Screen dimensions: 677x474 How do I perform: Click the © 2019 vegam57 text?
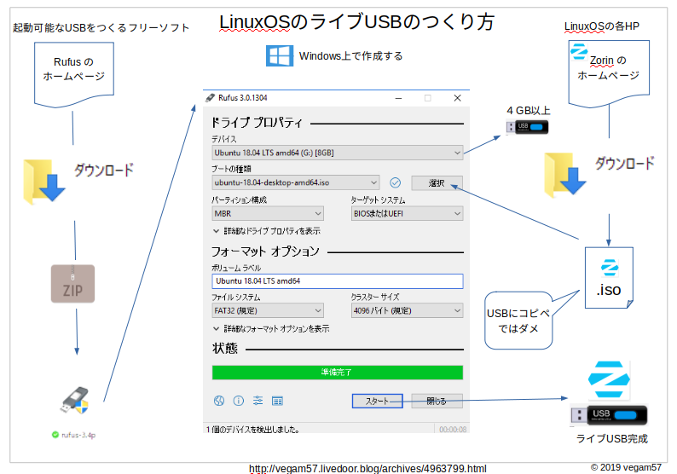pyautogui.click(x=626, y=467)
